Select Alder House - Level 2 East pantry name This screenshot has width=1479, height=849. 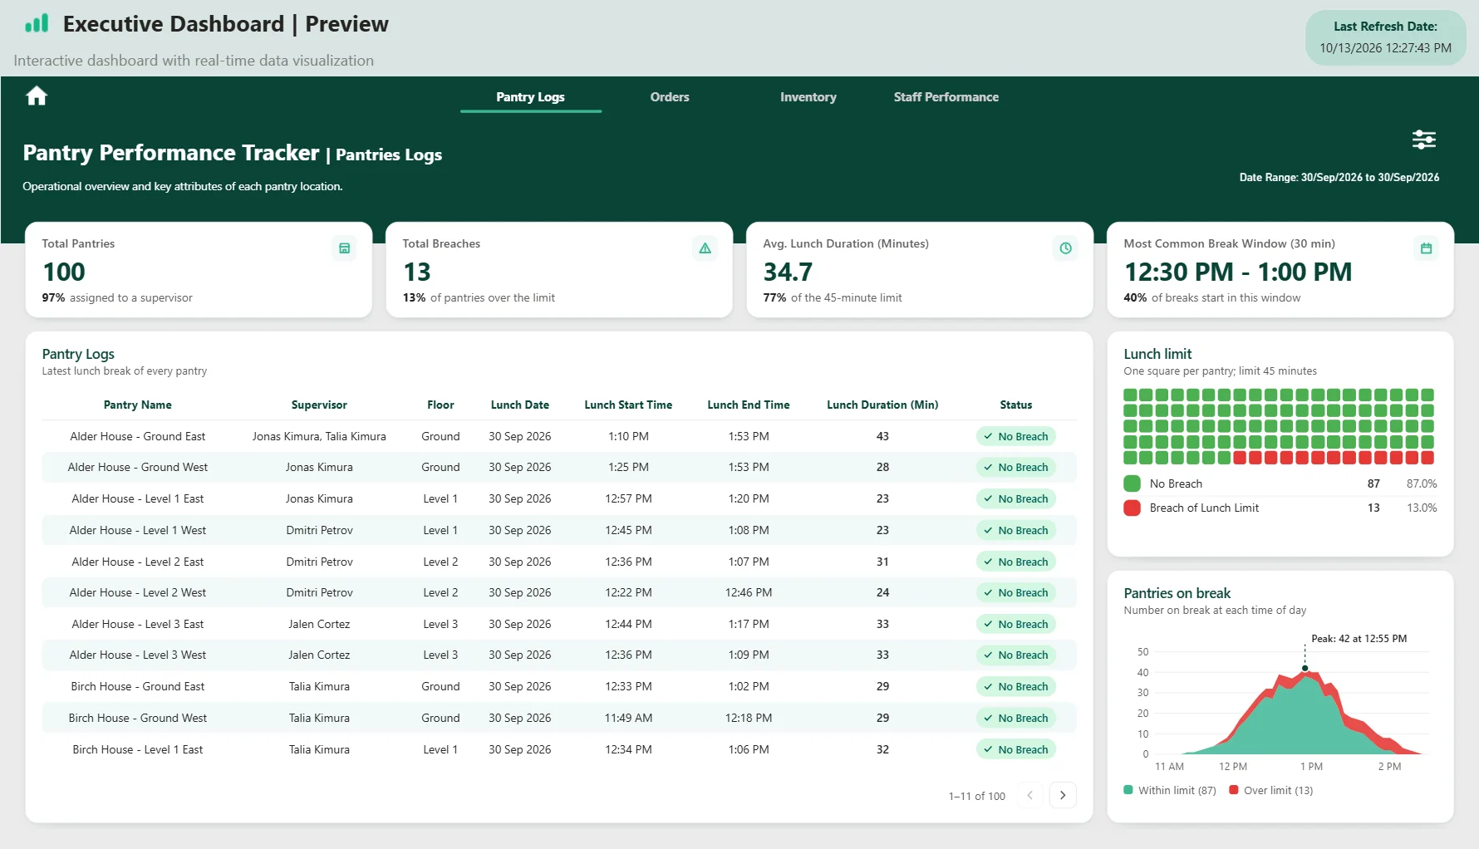point(138,562)
